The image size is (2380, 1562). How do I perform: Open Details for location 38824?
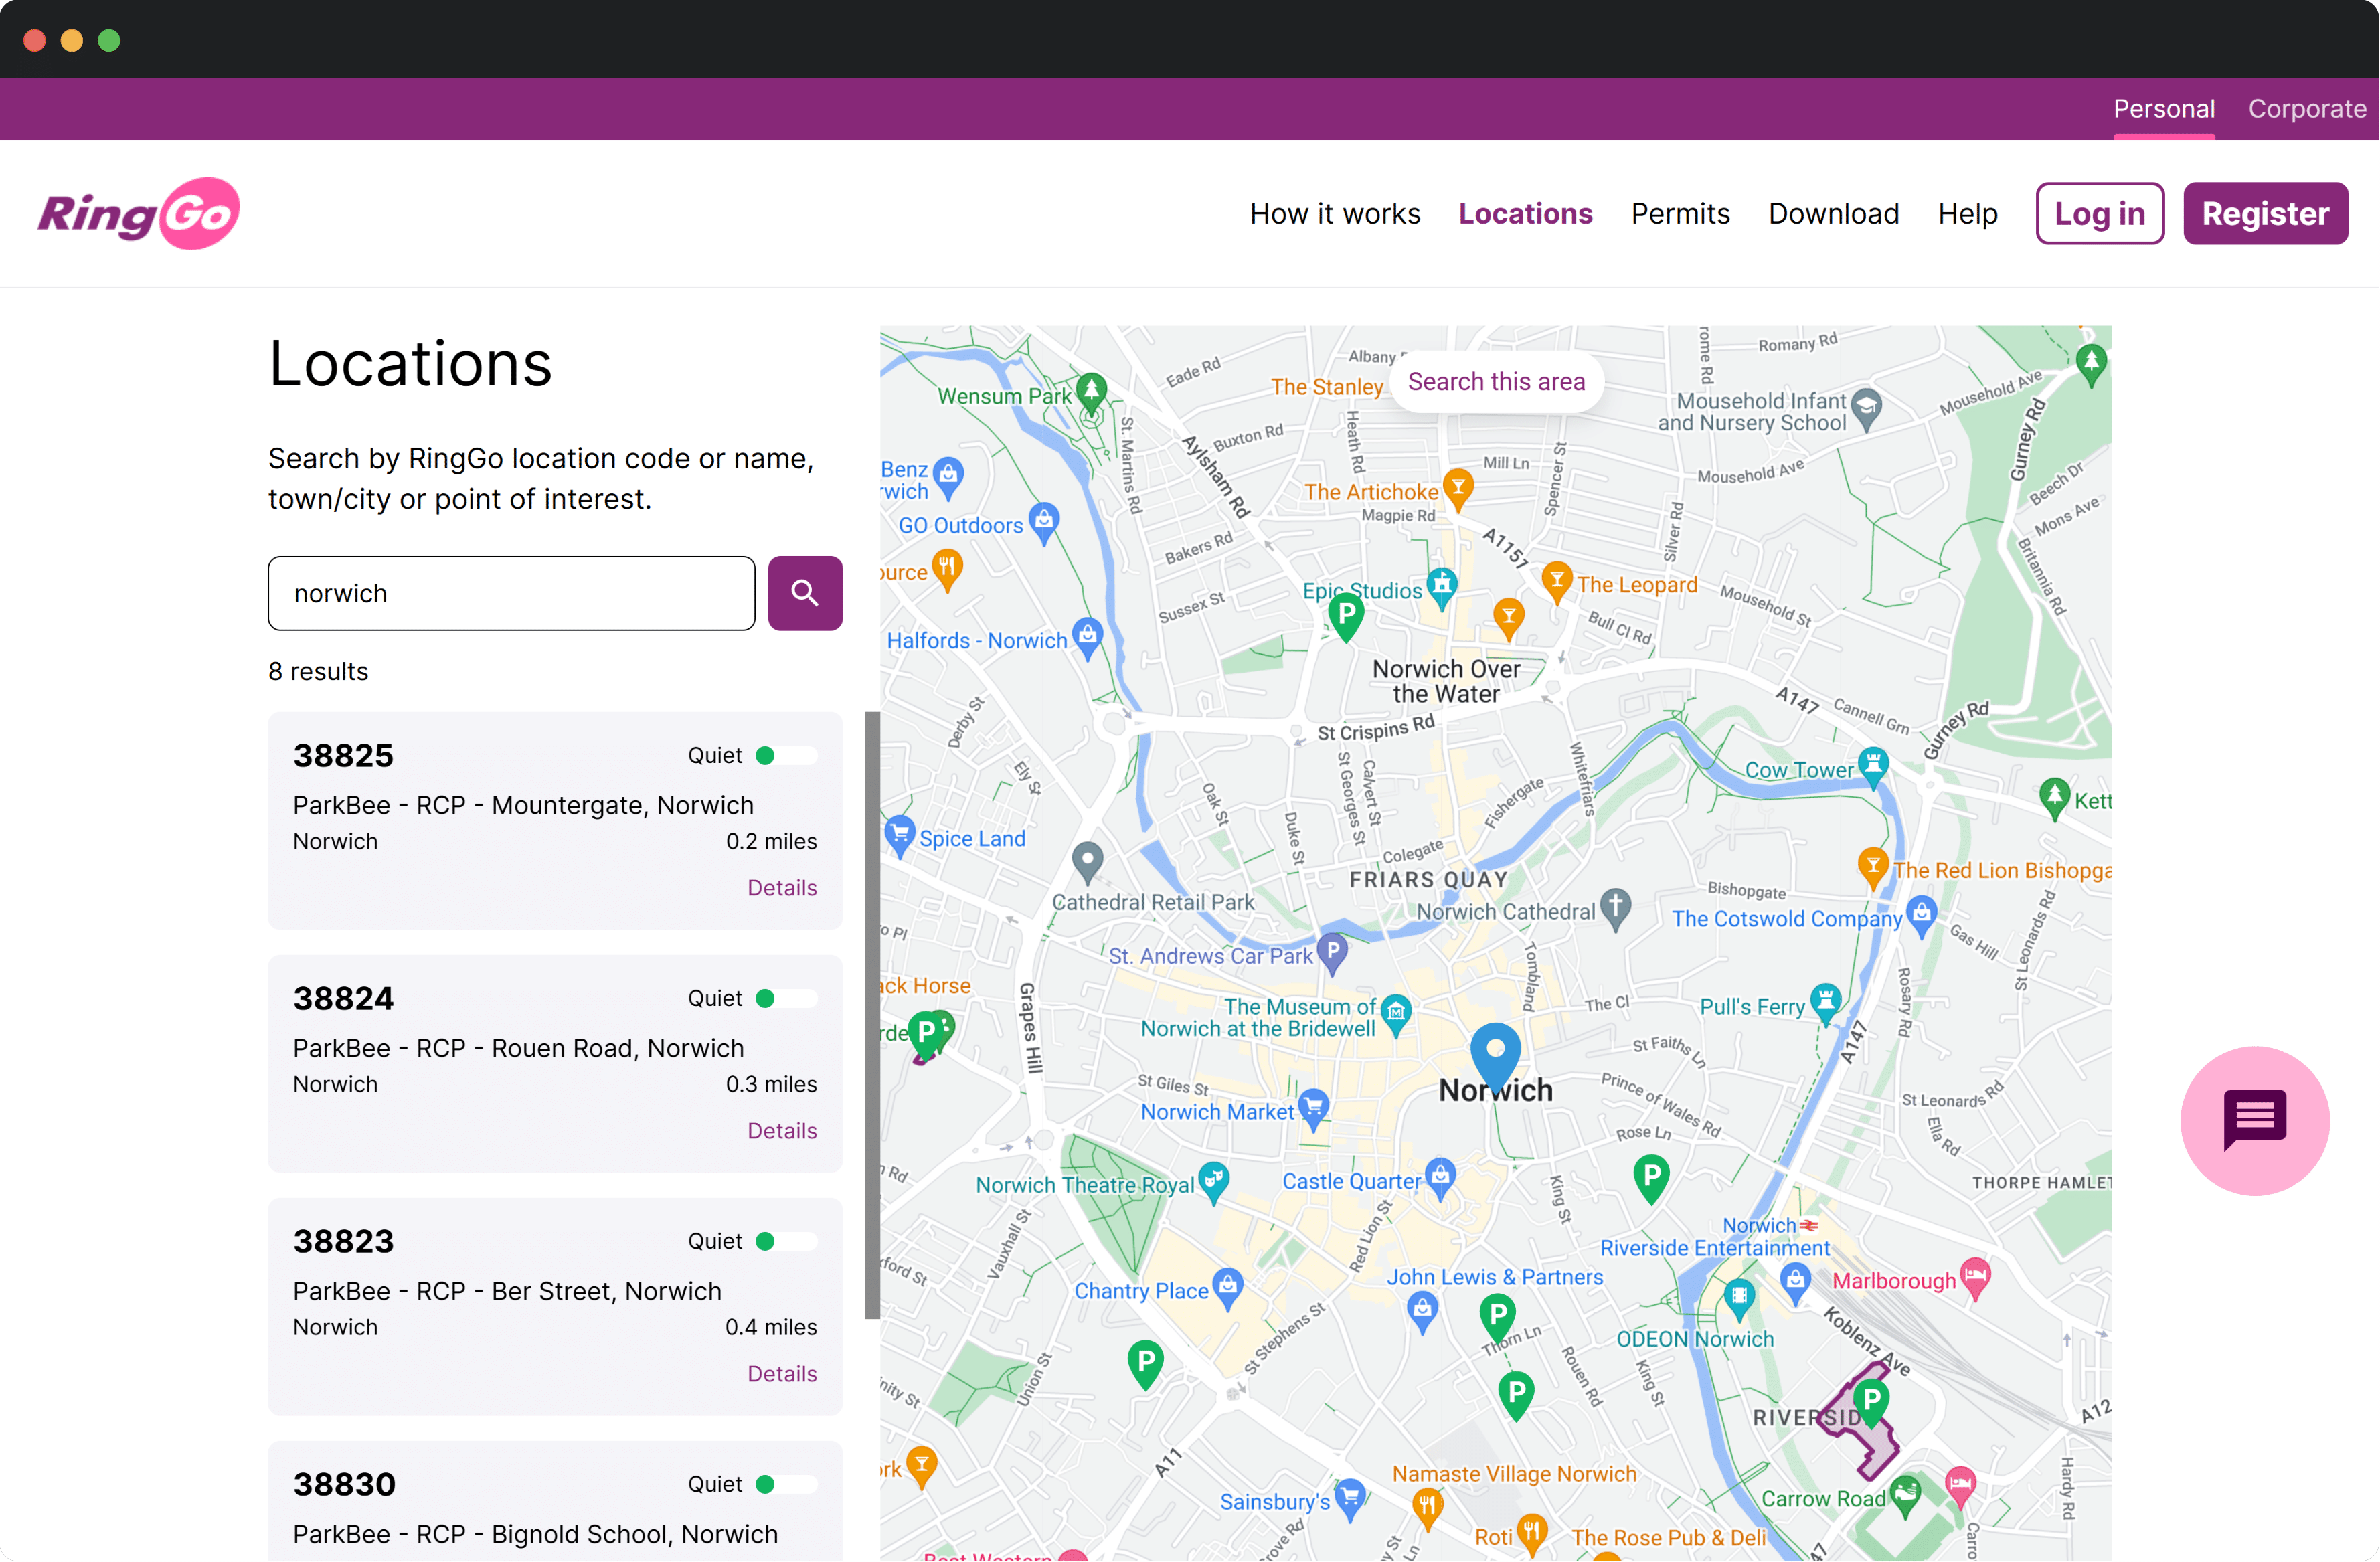pyautogui.click(x=781, y=1130)
